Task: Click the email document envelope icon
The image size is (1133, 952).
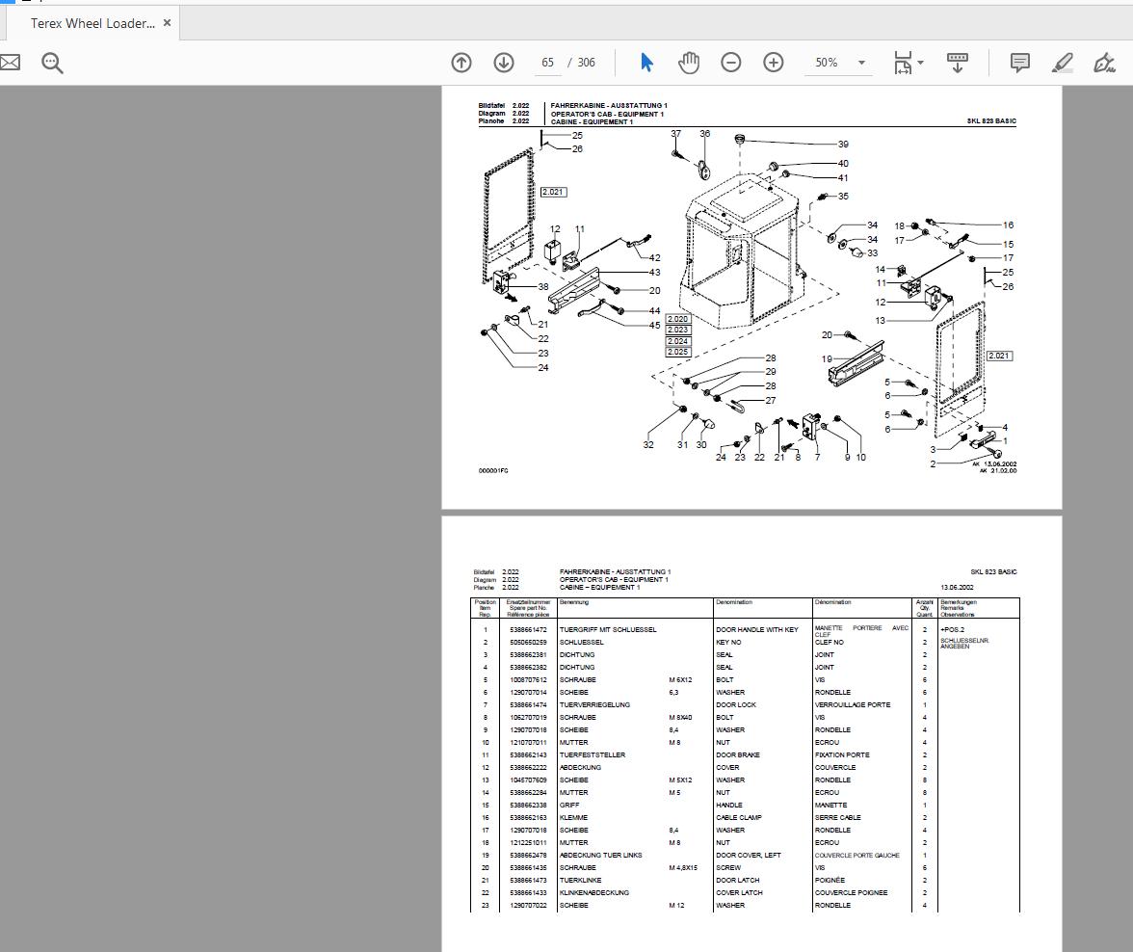Action: (x=10, y=63)
